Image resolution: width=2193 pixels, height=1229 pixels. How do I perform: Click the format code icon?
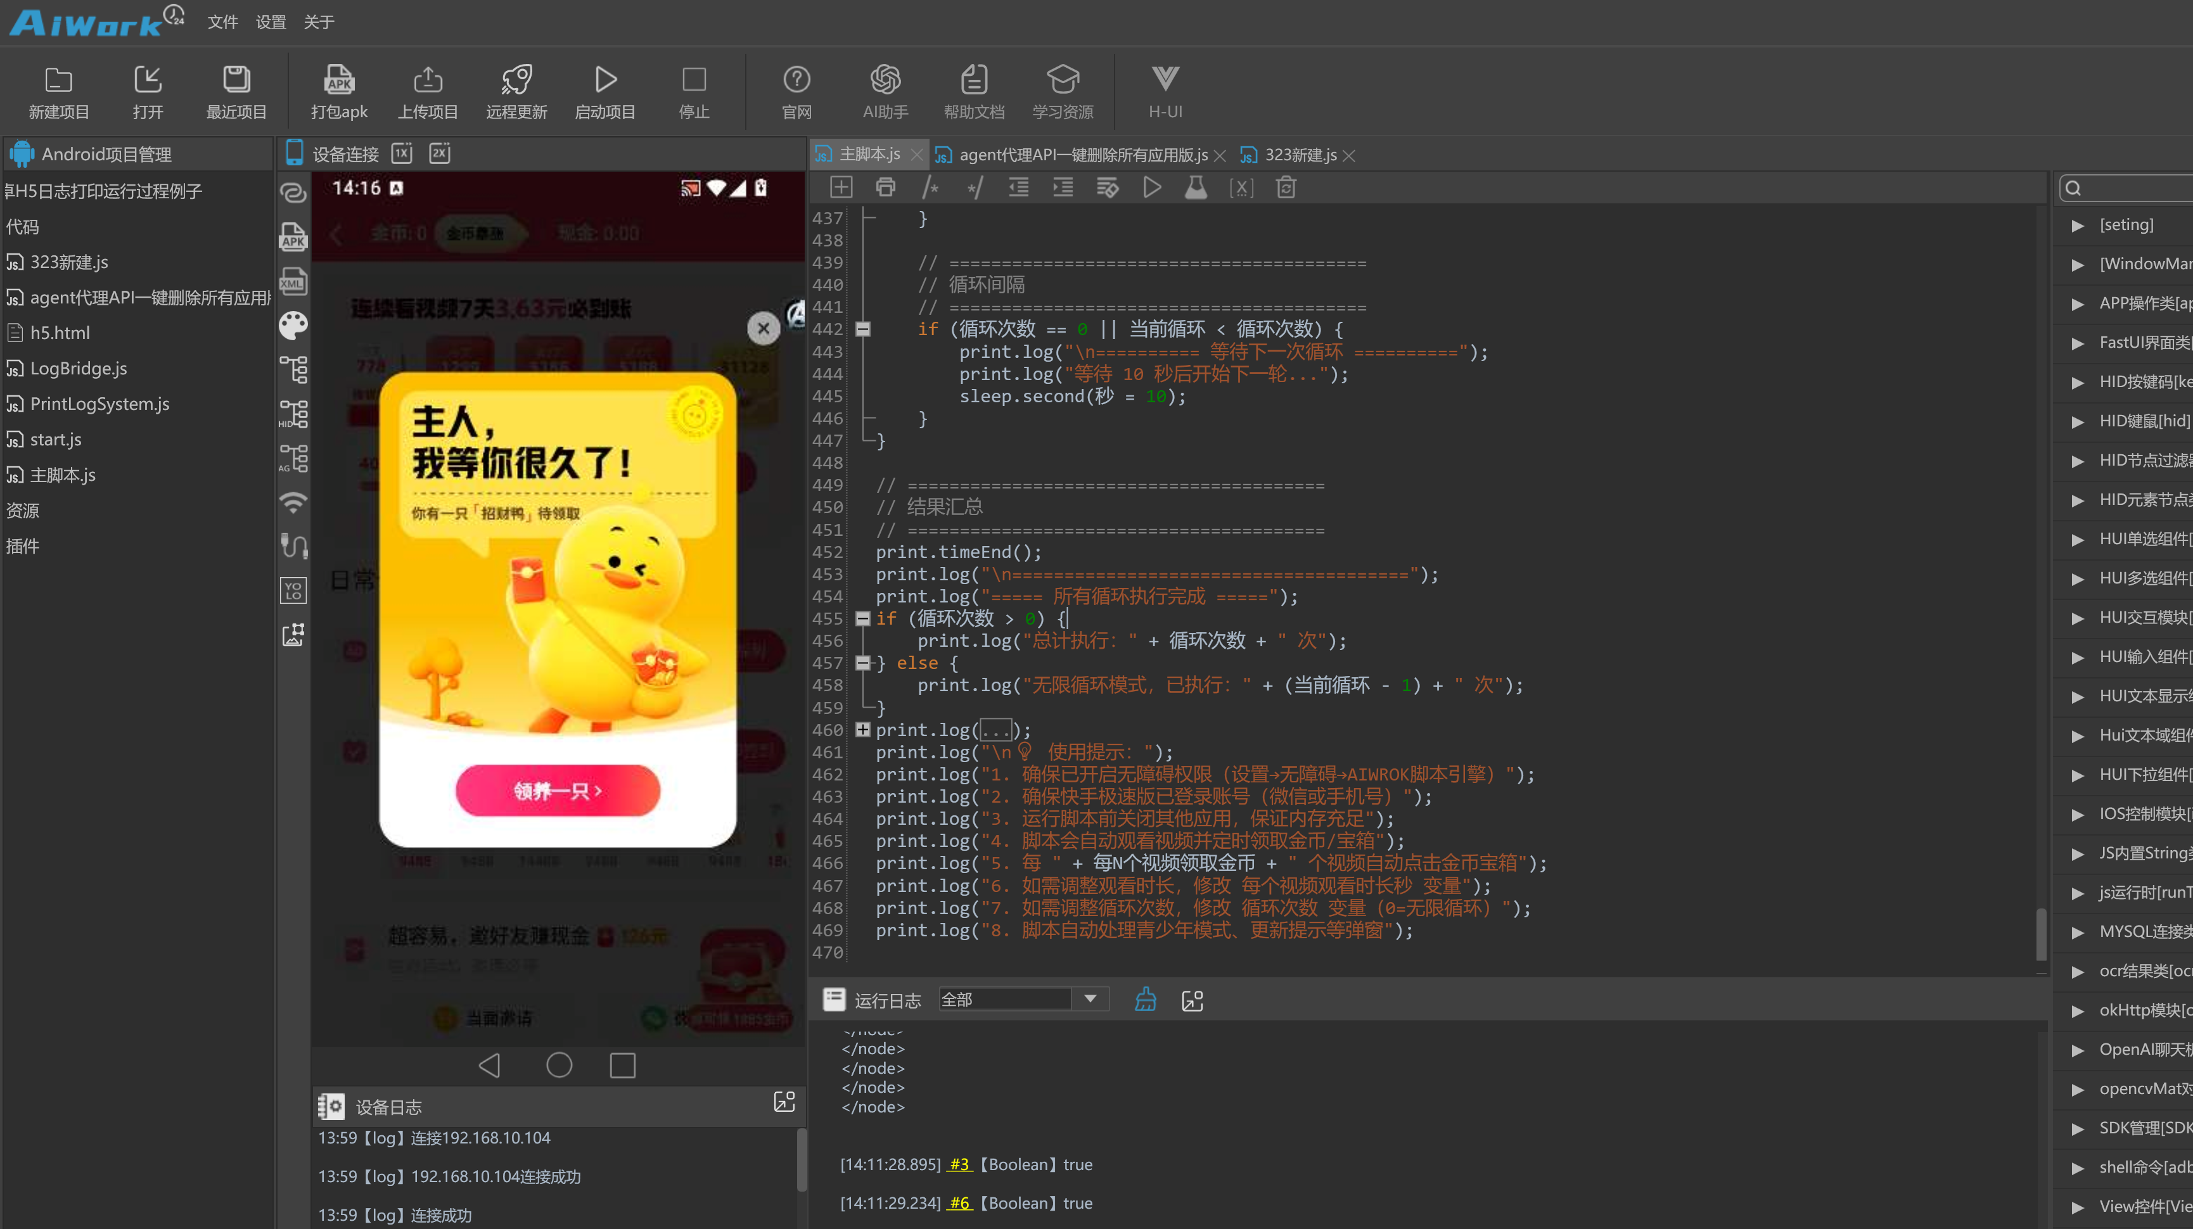[x=1108, y=188]
